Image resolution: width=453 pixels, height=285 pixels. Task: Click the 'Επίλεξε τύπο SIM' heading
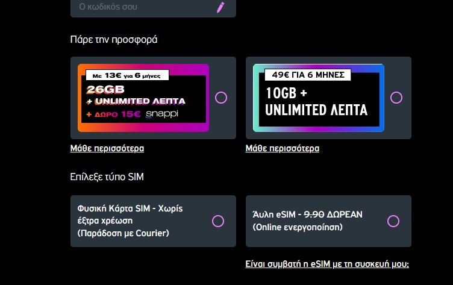[x=107, y=177]
